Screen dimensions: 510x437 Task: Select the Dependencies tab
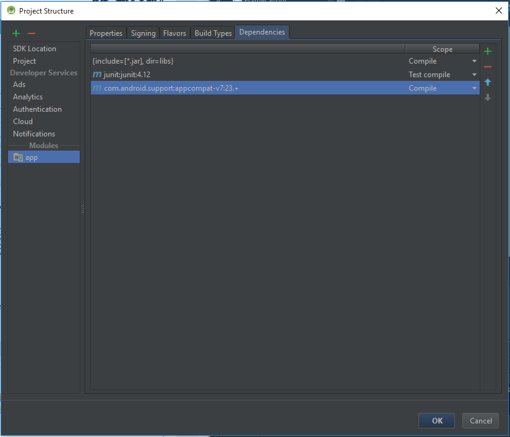point(262,32)
